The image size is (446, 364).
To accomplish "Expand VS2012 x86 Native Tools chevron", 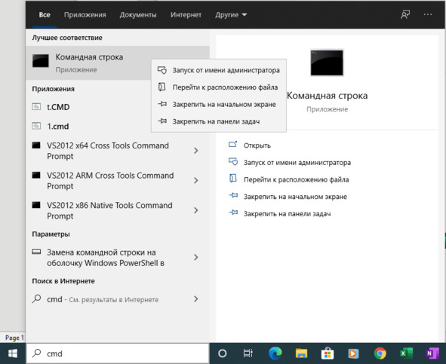I will 196,210.
